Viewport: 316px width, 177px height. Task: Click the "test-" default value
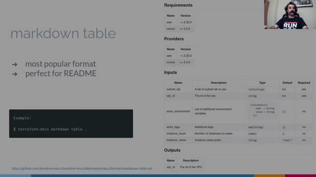287,140
